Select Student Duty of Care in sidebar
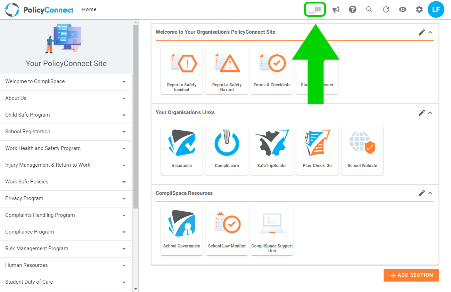Screen dimensions: 451x292 pos(66,282)
